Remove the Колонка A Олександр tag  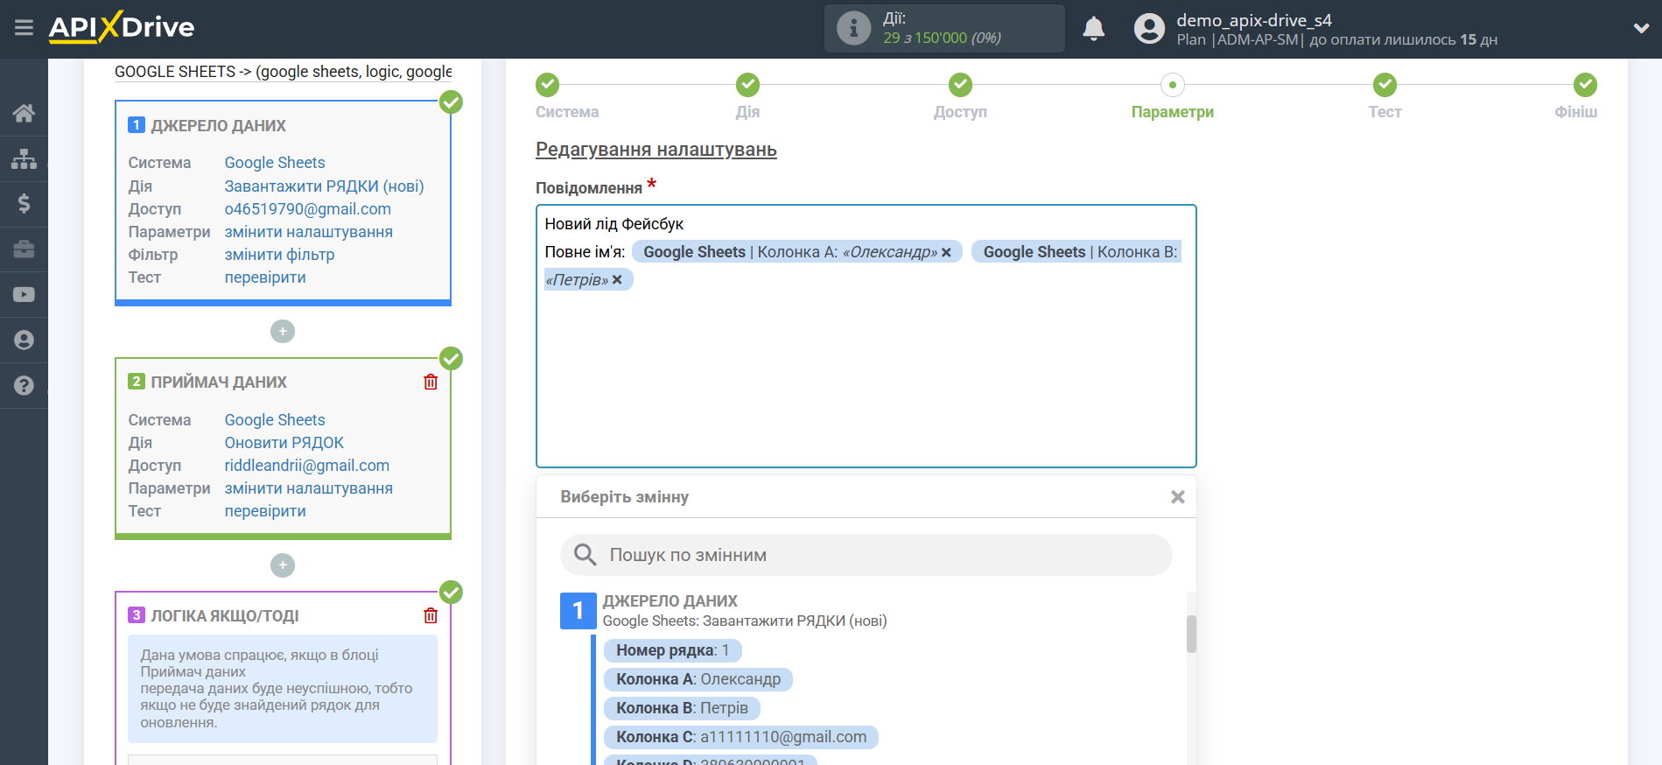[946, 252]
